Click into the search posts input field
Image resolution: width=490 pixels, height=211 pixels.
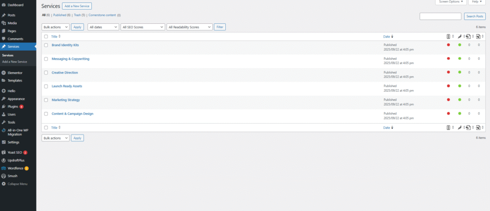440,17
